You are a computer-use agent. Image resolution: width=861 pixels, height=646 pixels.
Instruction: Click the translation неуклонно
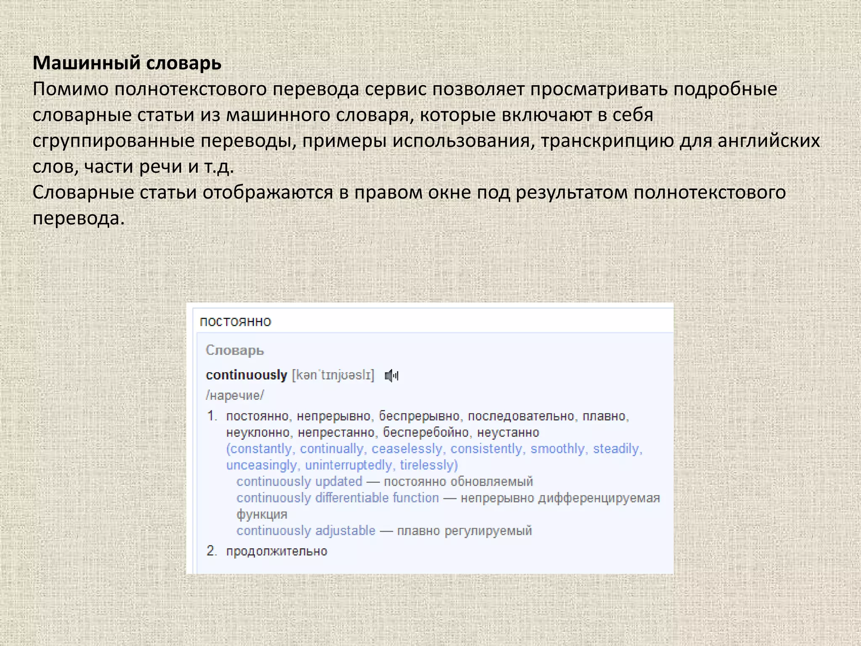pyautogui.click(x=258, y=432)
